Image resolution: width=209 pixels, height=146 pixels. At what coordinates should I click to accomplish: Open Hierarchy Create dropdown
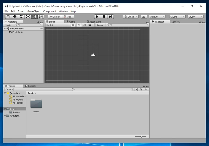pos(9,25)
